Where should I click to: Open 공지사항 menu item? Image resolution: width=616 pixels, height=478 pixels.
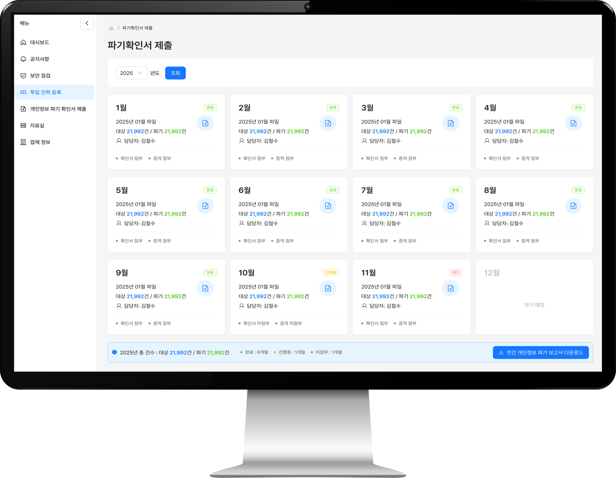39,59
